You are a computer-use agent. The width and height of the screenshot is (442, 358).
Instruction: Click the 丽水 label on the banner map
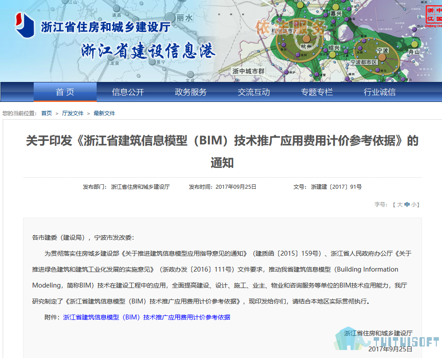(184, 18)
